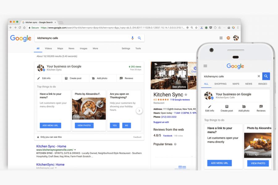Open the More search menu
Viewport: 278px width, 185px height.
coord(95,48)
